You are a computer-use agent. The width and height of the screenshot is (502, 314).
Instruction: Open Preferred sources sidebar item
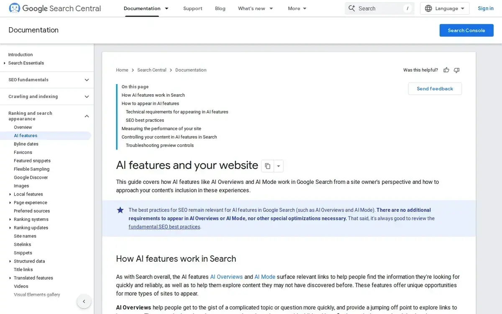coord(32,211)
